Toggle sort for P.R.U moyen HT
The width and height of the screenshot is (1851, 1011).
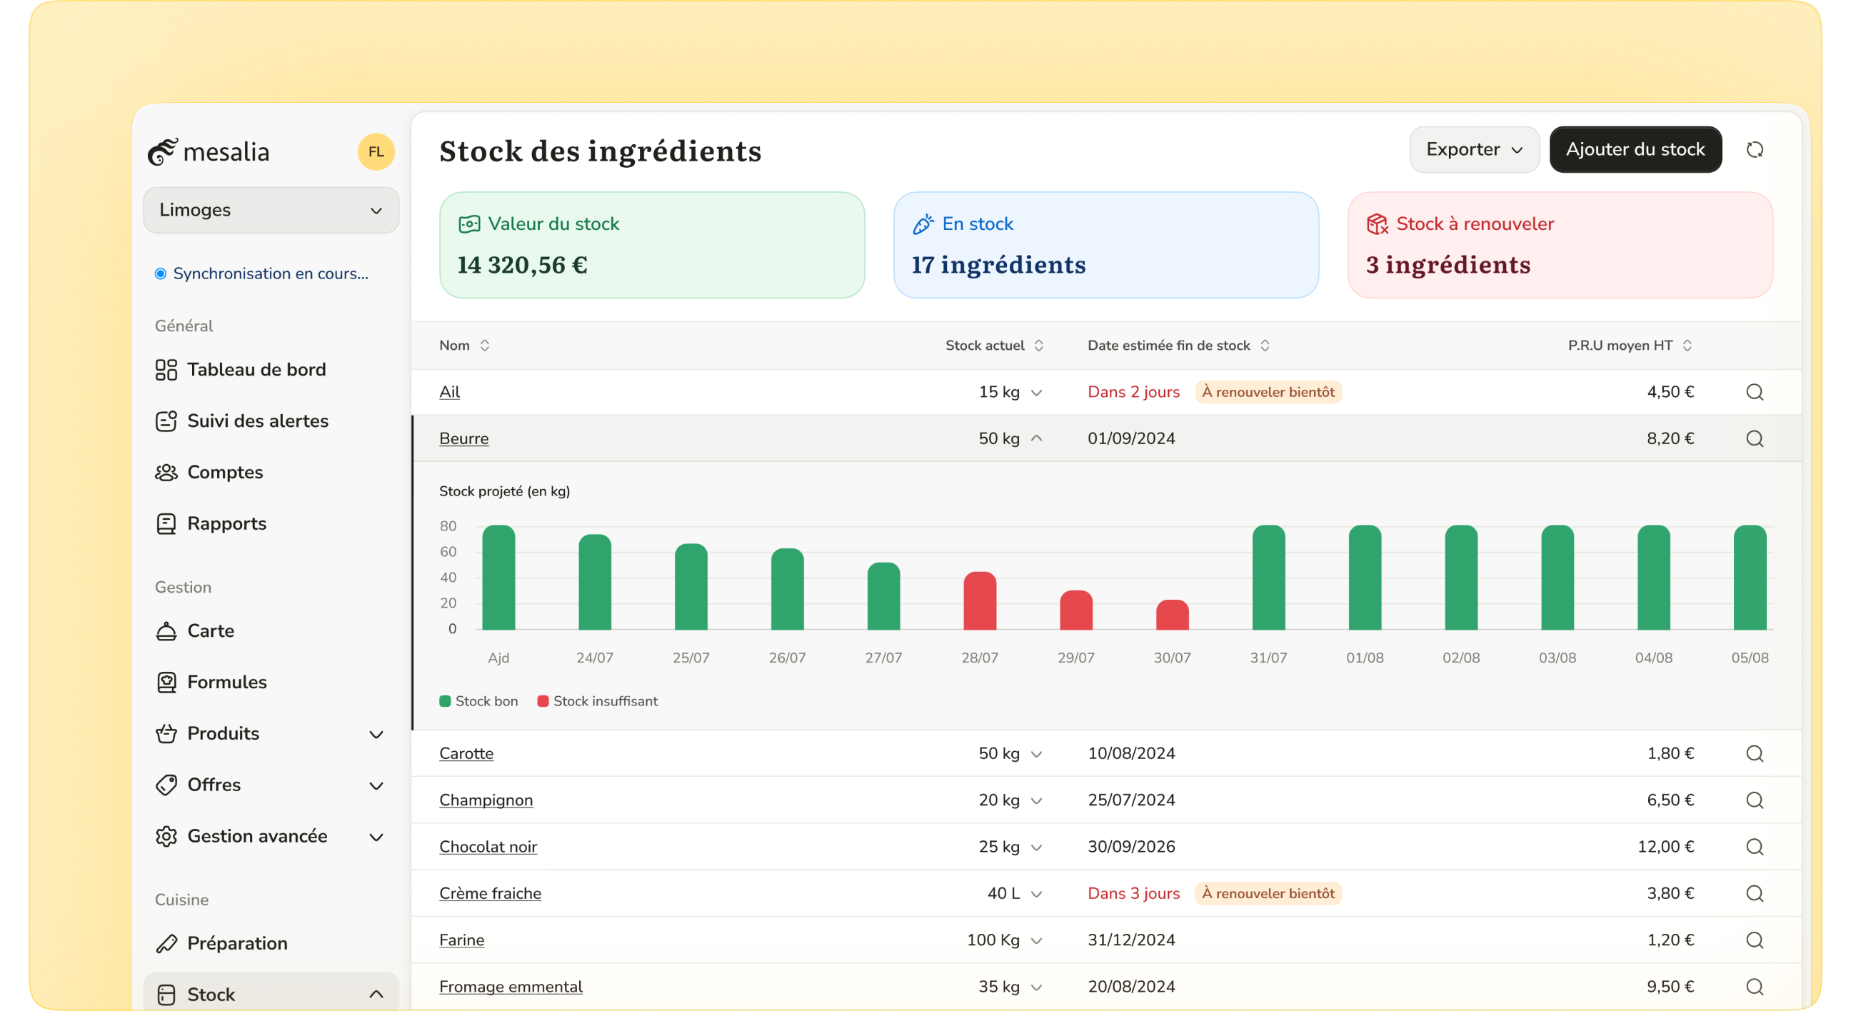pos(1687,346)
